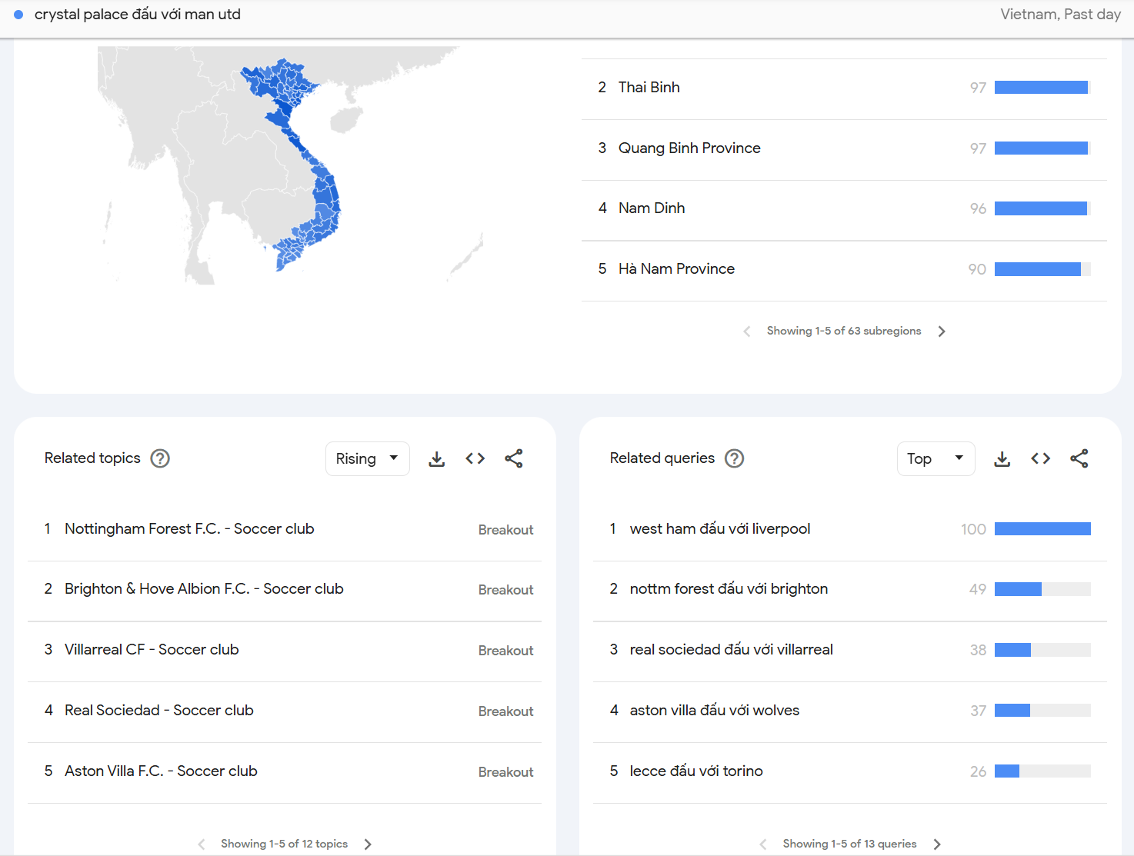
Task: Open query west ham đấu với liverpool
Action: [x=719, y=529]
